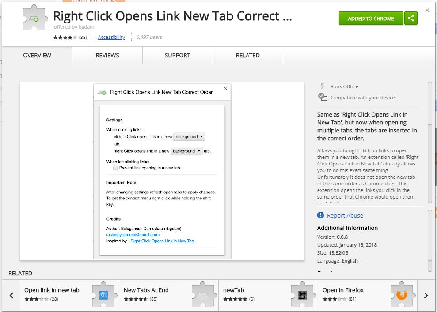Open Right Click background dropdown

click(186, 151)
